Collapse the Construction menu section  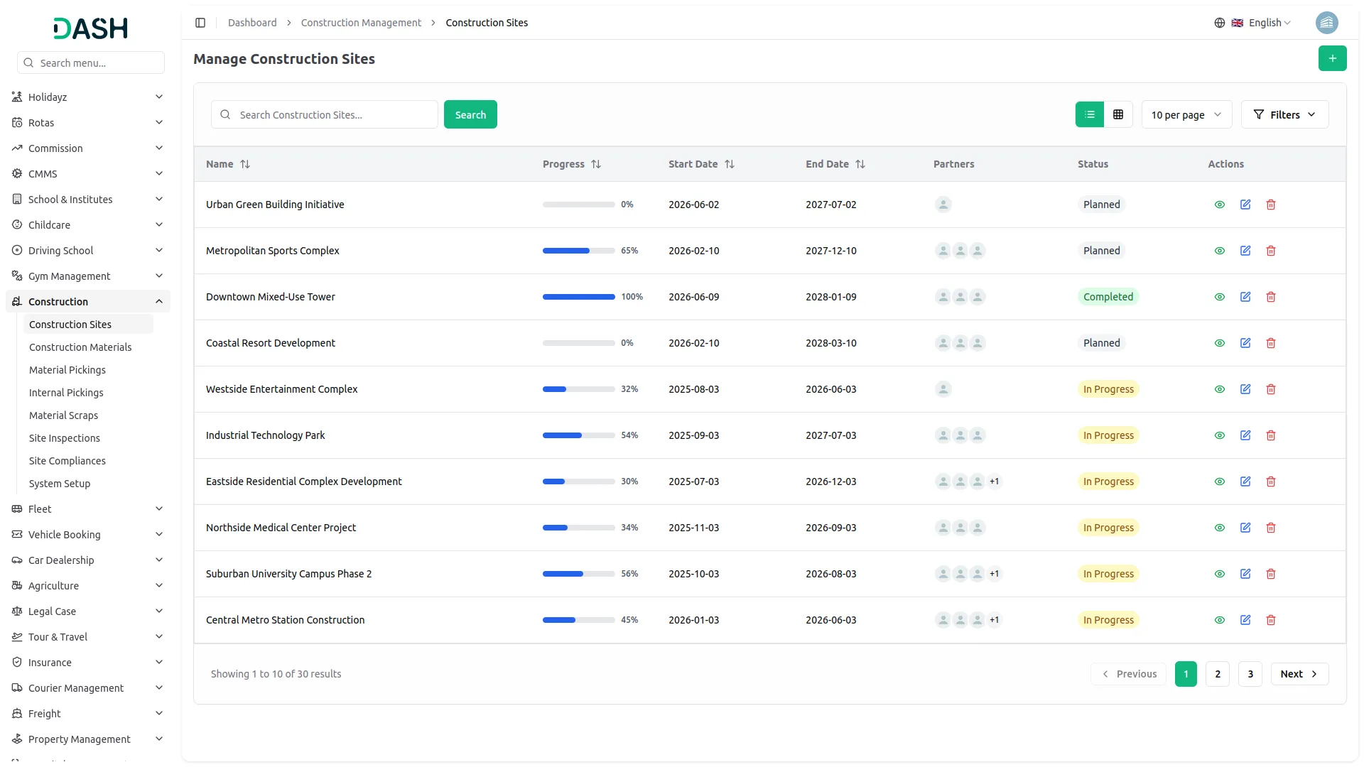(x=88, y=301)
